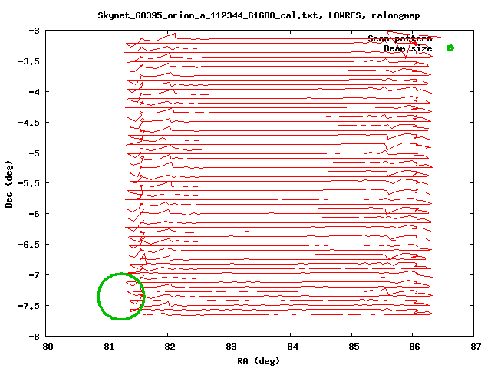Click the x-axis tick label 85
This screenshot has height=368, width=491.
pos(354,347)
